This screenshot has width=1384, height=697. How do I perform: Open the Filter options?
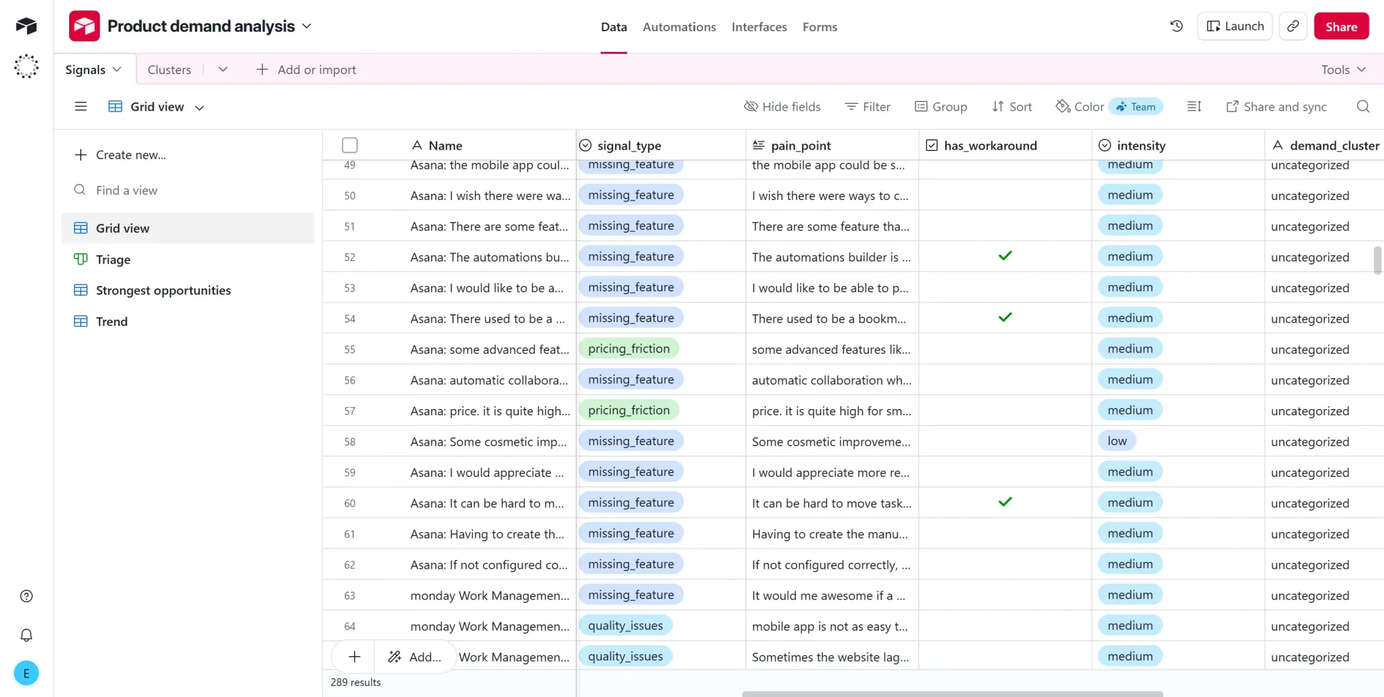tap(868, 107)
